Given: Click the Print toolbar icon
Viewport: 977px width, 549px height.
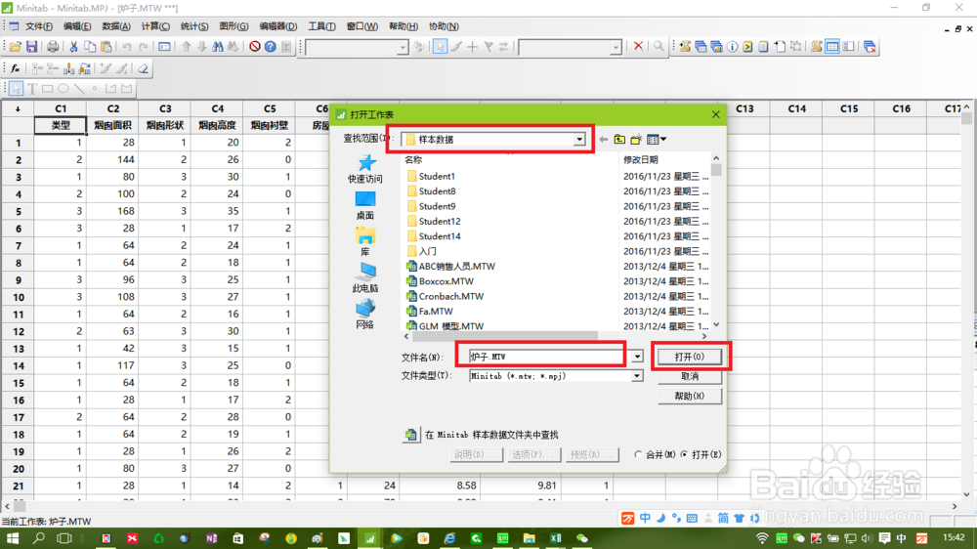Looking at the screenshot, I should pyautogui.click(x=53, y=47).
